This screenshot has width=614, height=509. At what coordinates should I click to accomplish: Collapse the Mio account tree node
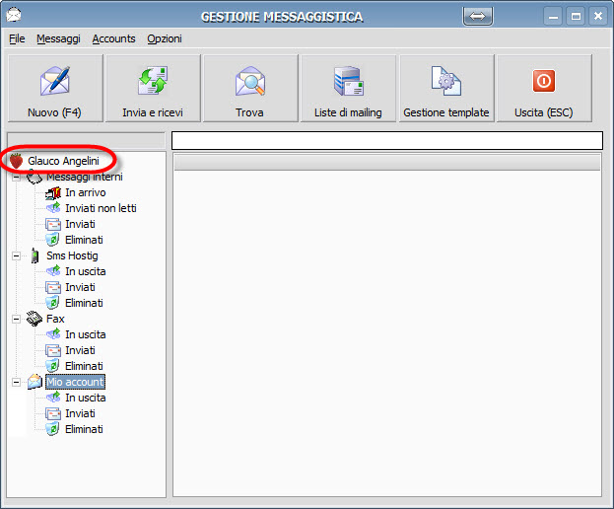(x=16, y=382)
